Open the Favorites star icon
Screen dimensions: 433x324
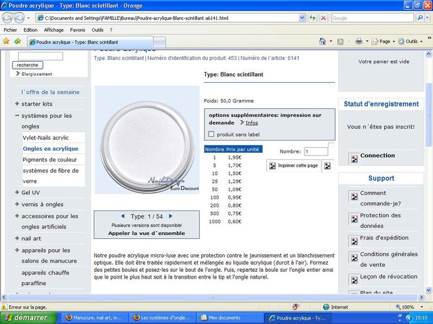(6, 41)
